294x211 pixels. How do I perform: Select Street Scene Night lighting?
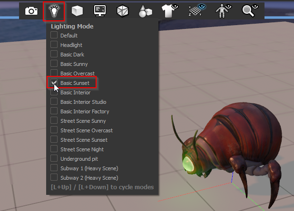[54, 149]
